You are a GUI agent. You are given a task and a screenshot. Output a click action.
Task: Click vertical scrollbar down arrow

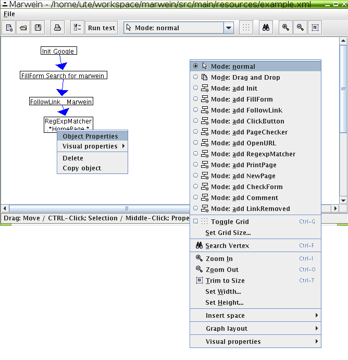(x=343, y=201)
